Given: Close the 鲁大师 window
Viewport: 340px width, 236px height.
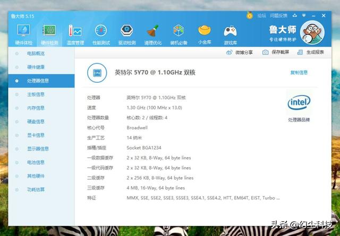Looking at the screenshot, I should pos(324,15).
